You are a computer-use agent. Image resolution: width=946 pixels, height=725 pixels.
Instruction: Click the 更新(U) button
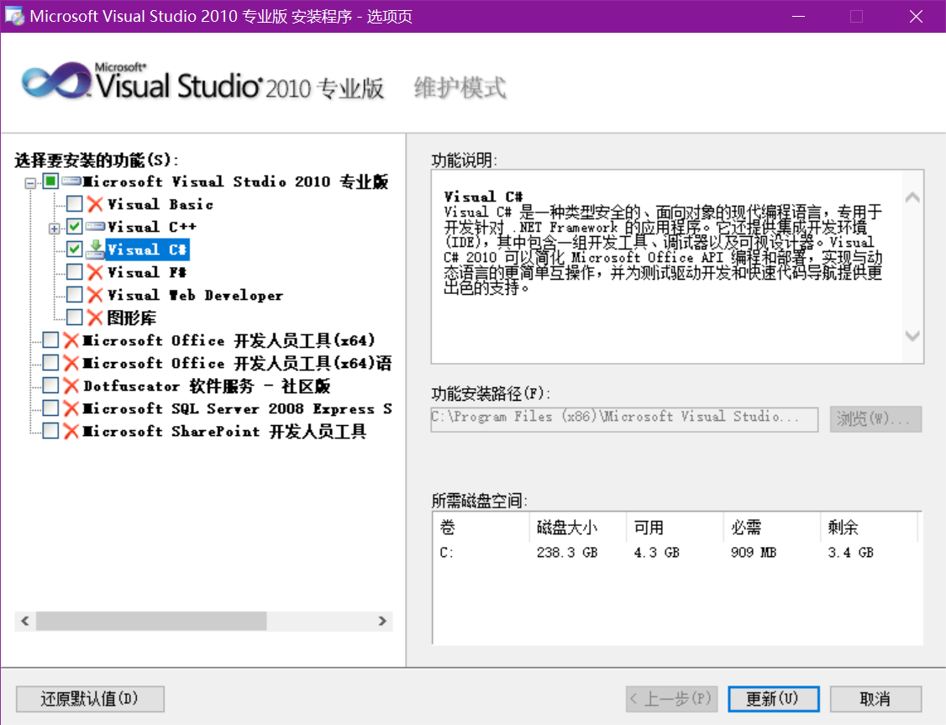773,699
